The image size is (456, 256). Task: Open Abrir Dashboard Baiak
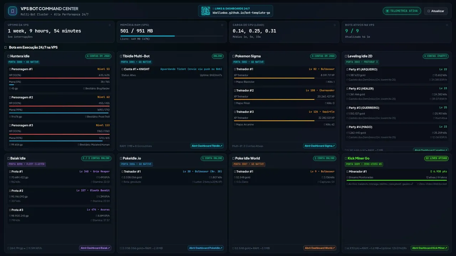click(x=95, y=248)
